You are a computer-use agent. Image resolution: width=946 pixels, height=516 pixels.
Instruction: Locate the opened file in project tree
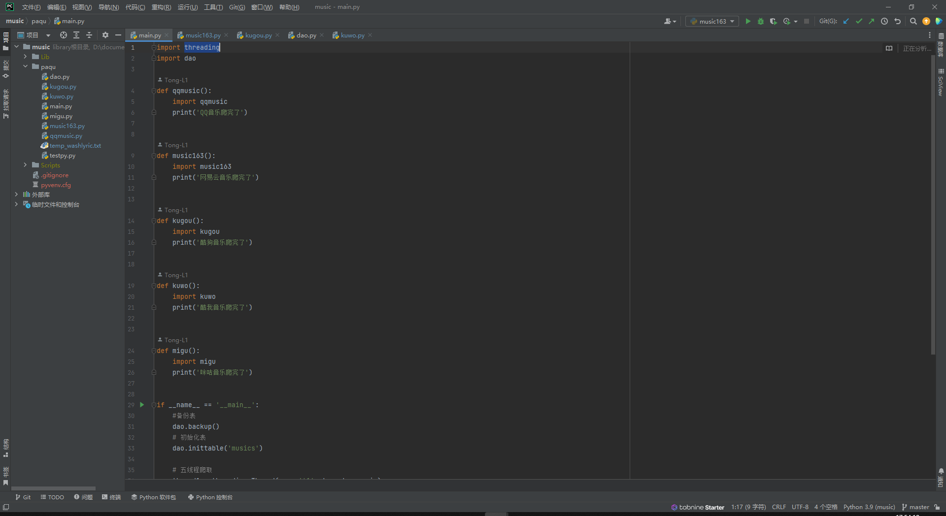tap(64, 35)
